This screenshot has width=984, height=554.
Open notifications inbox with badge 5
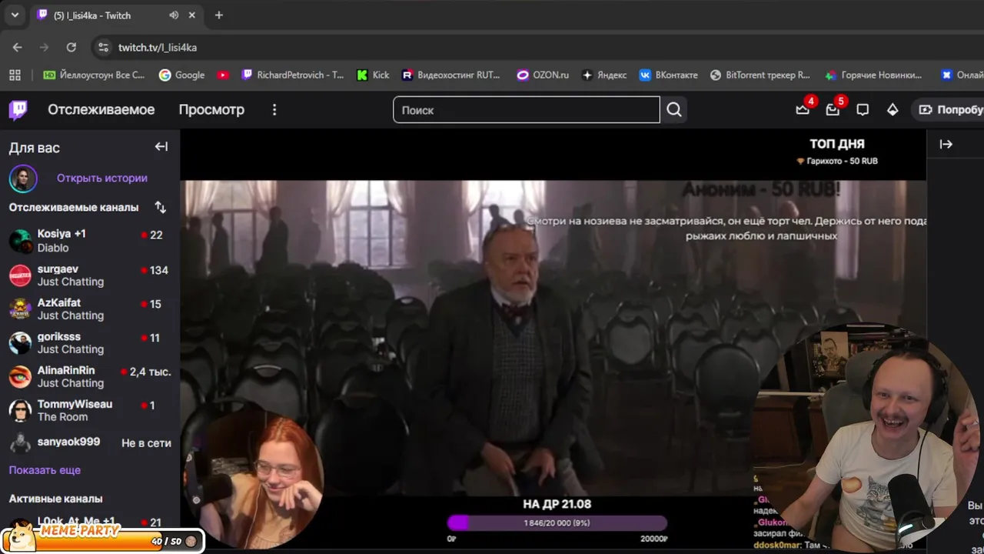[833, 109]
